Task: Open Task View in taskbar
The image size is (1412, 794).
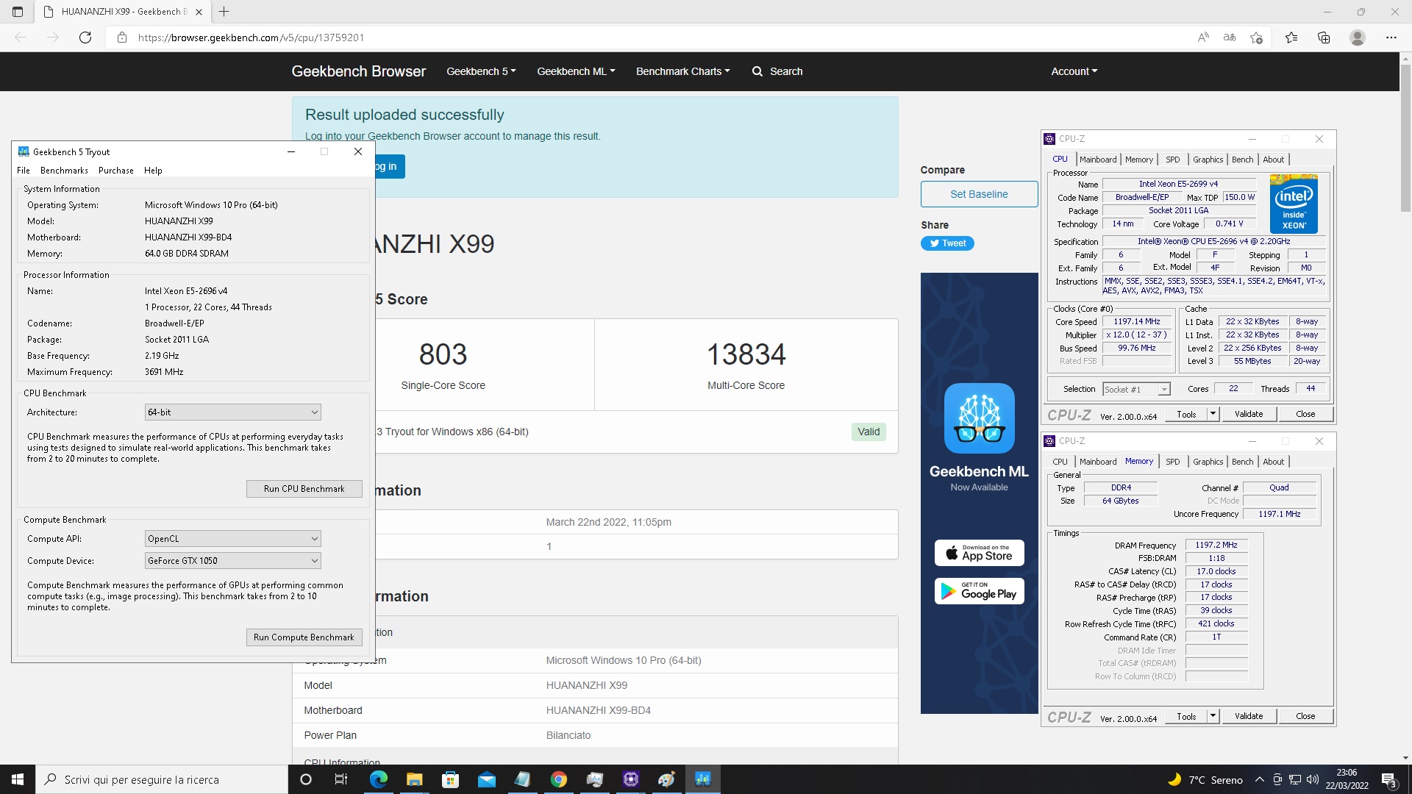Action: click(x=340, y=779)
